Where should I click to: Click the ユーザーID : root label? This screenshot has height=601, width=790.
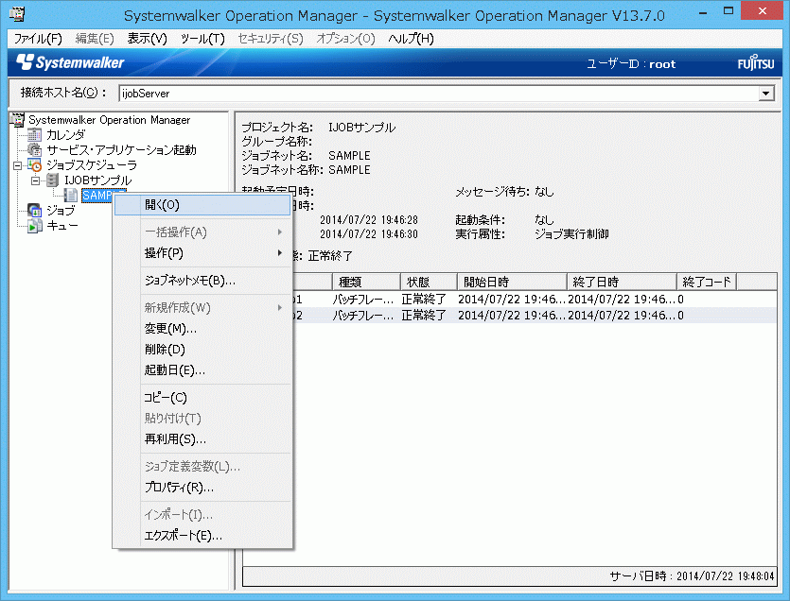[x=631, y=64]
